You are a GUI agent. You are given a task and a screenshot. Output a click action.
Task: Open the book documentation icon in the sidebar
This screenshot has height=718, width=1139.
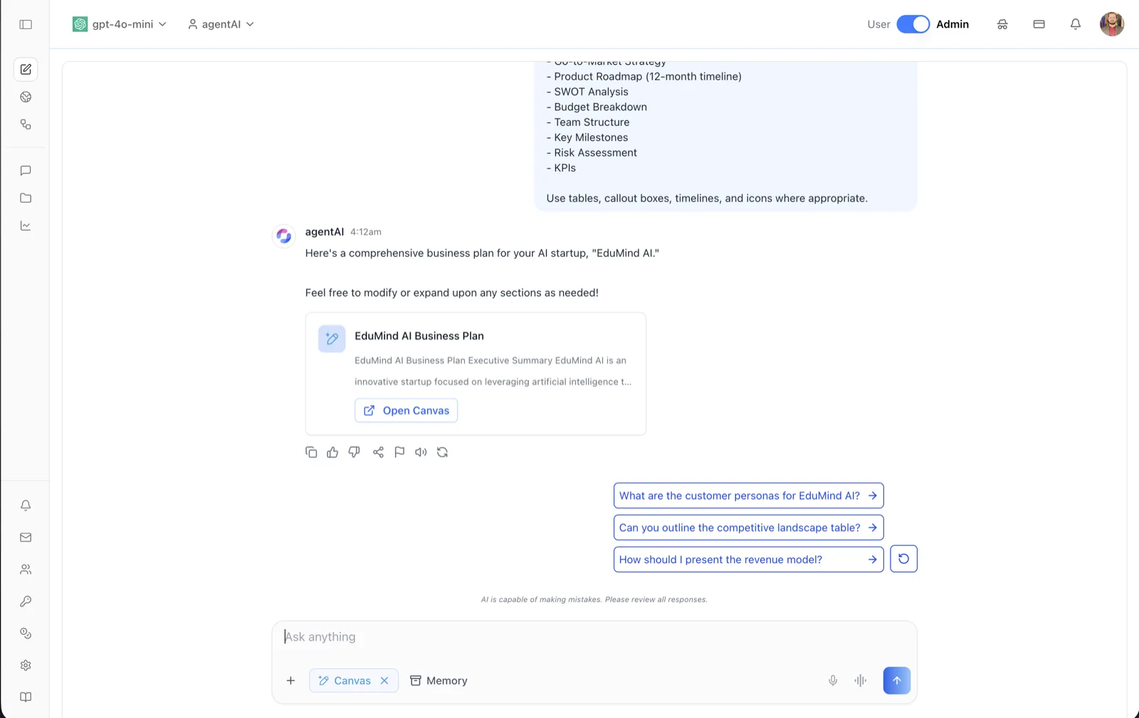click(26, 697)
